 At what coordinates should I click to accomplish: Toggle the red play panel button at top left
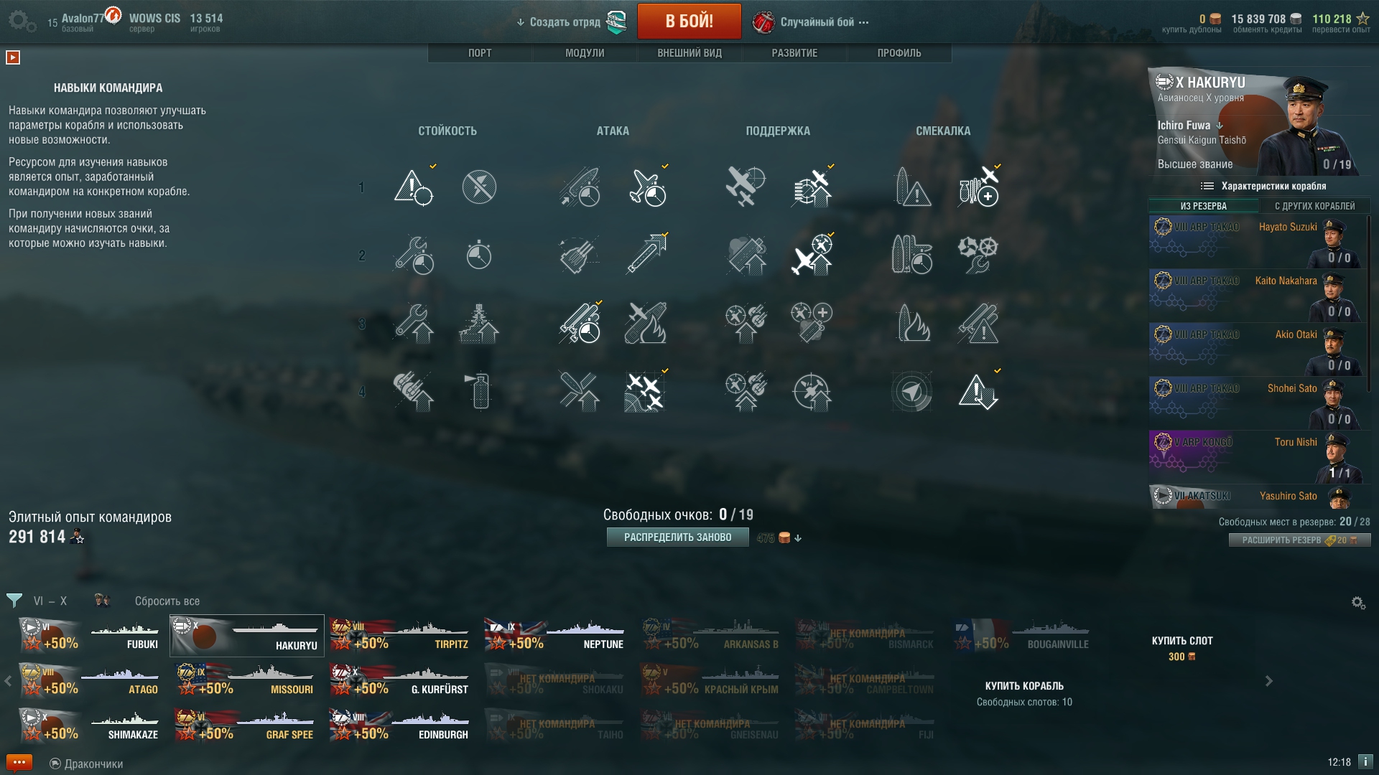[13, 57]
